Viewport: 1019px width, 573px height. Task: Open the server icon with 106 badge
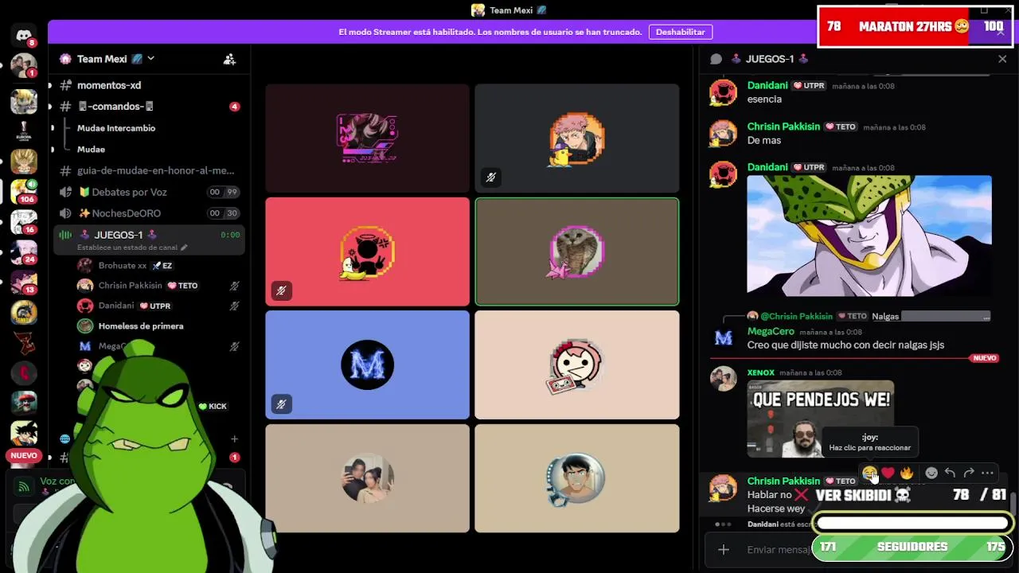click(x=23, y=191)
